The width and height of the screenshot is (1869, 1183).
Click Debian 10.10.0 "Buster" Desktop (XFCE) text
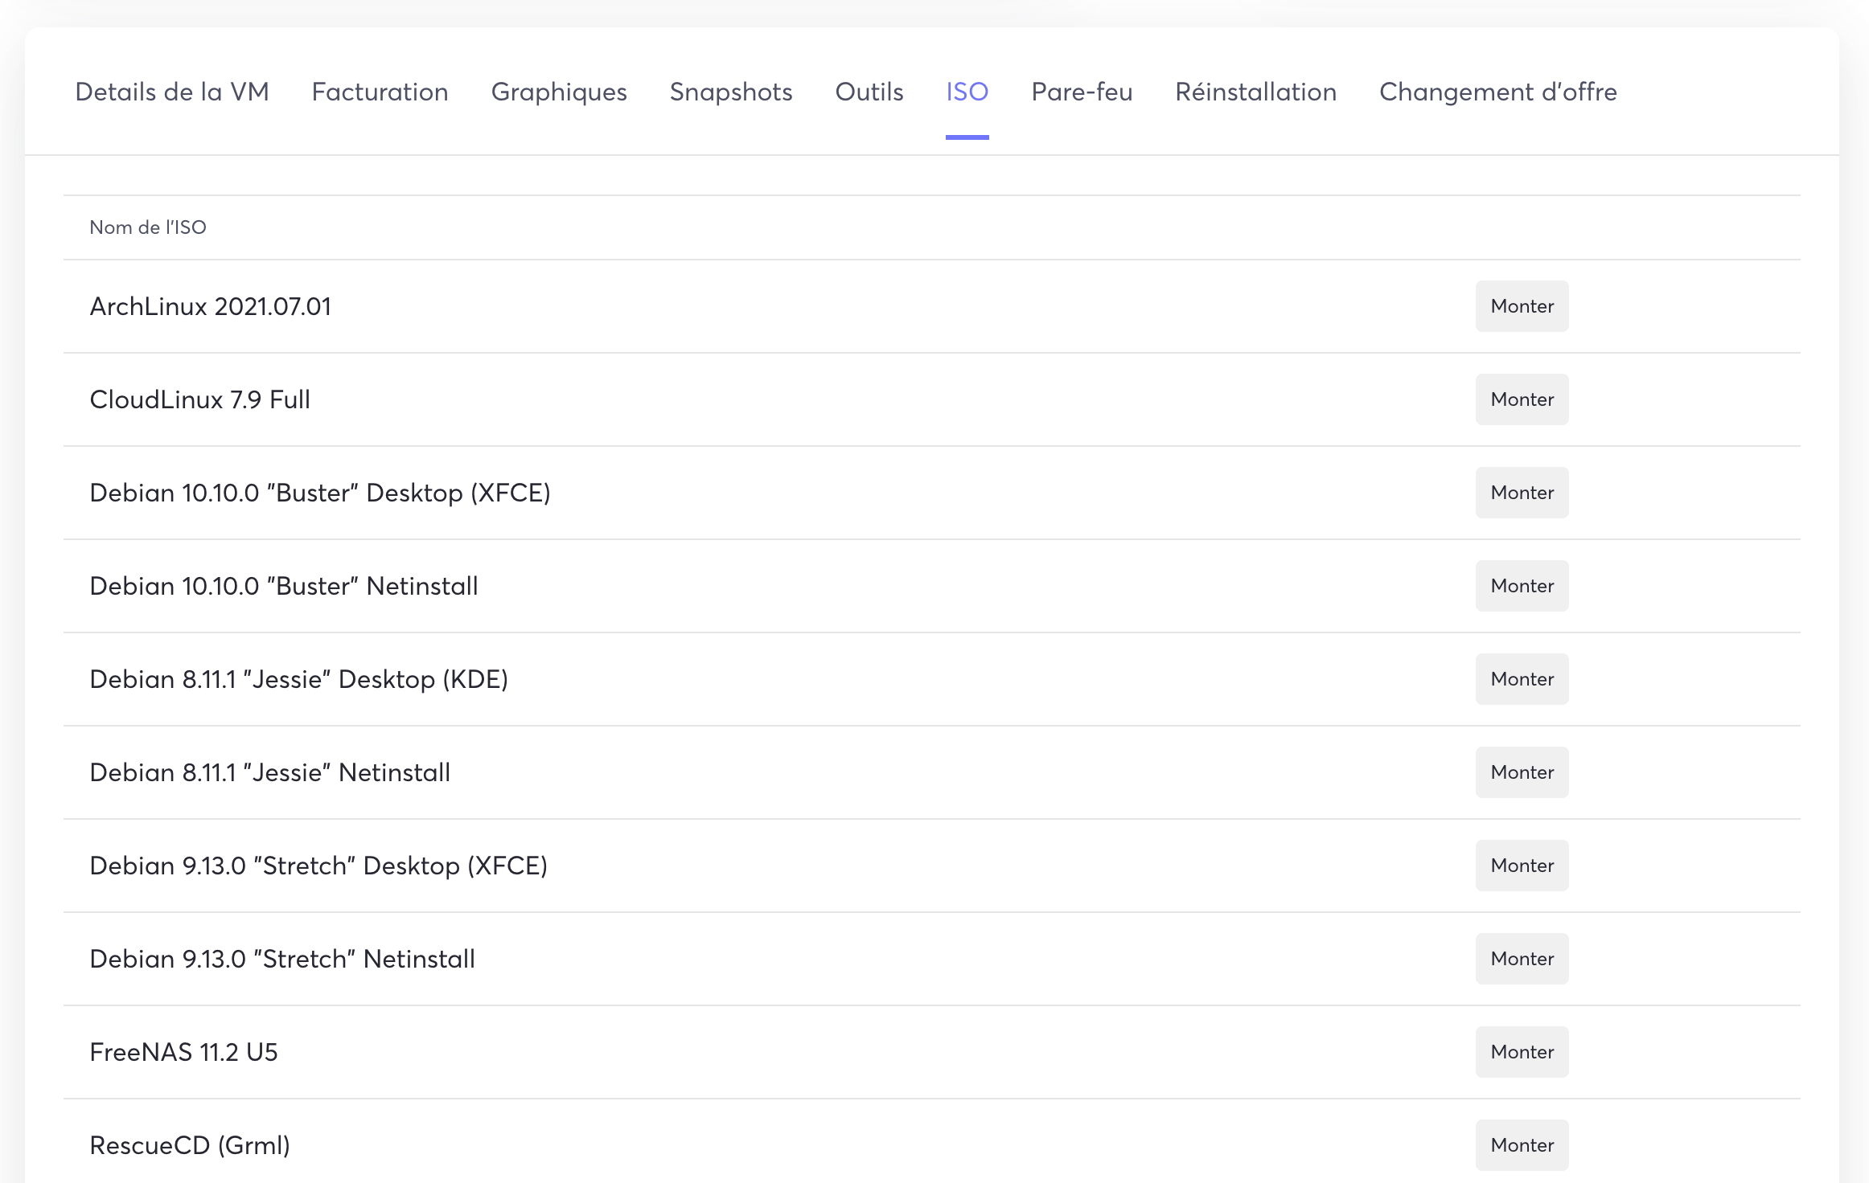click(320, 493)
